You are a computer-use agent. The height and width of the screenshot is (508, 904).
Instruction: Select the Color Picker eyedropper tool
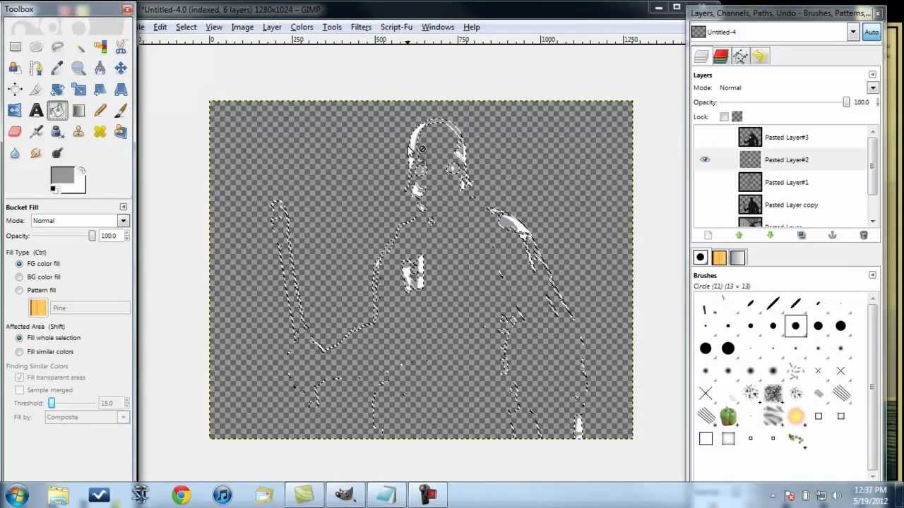(x=57, y=68)
